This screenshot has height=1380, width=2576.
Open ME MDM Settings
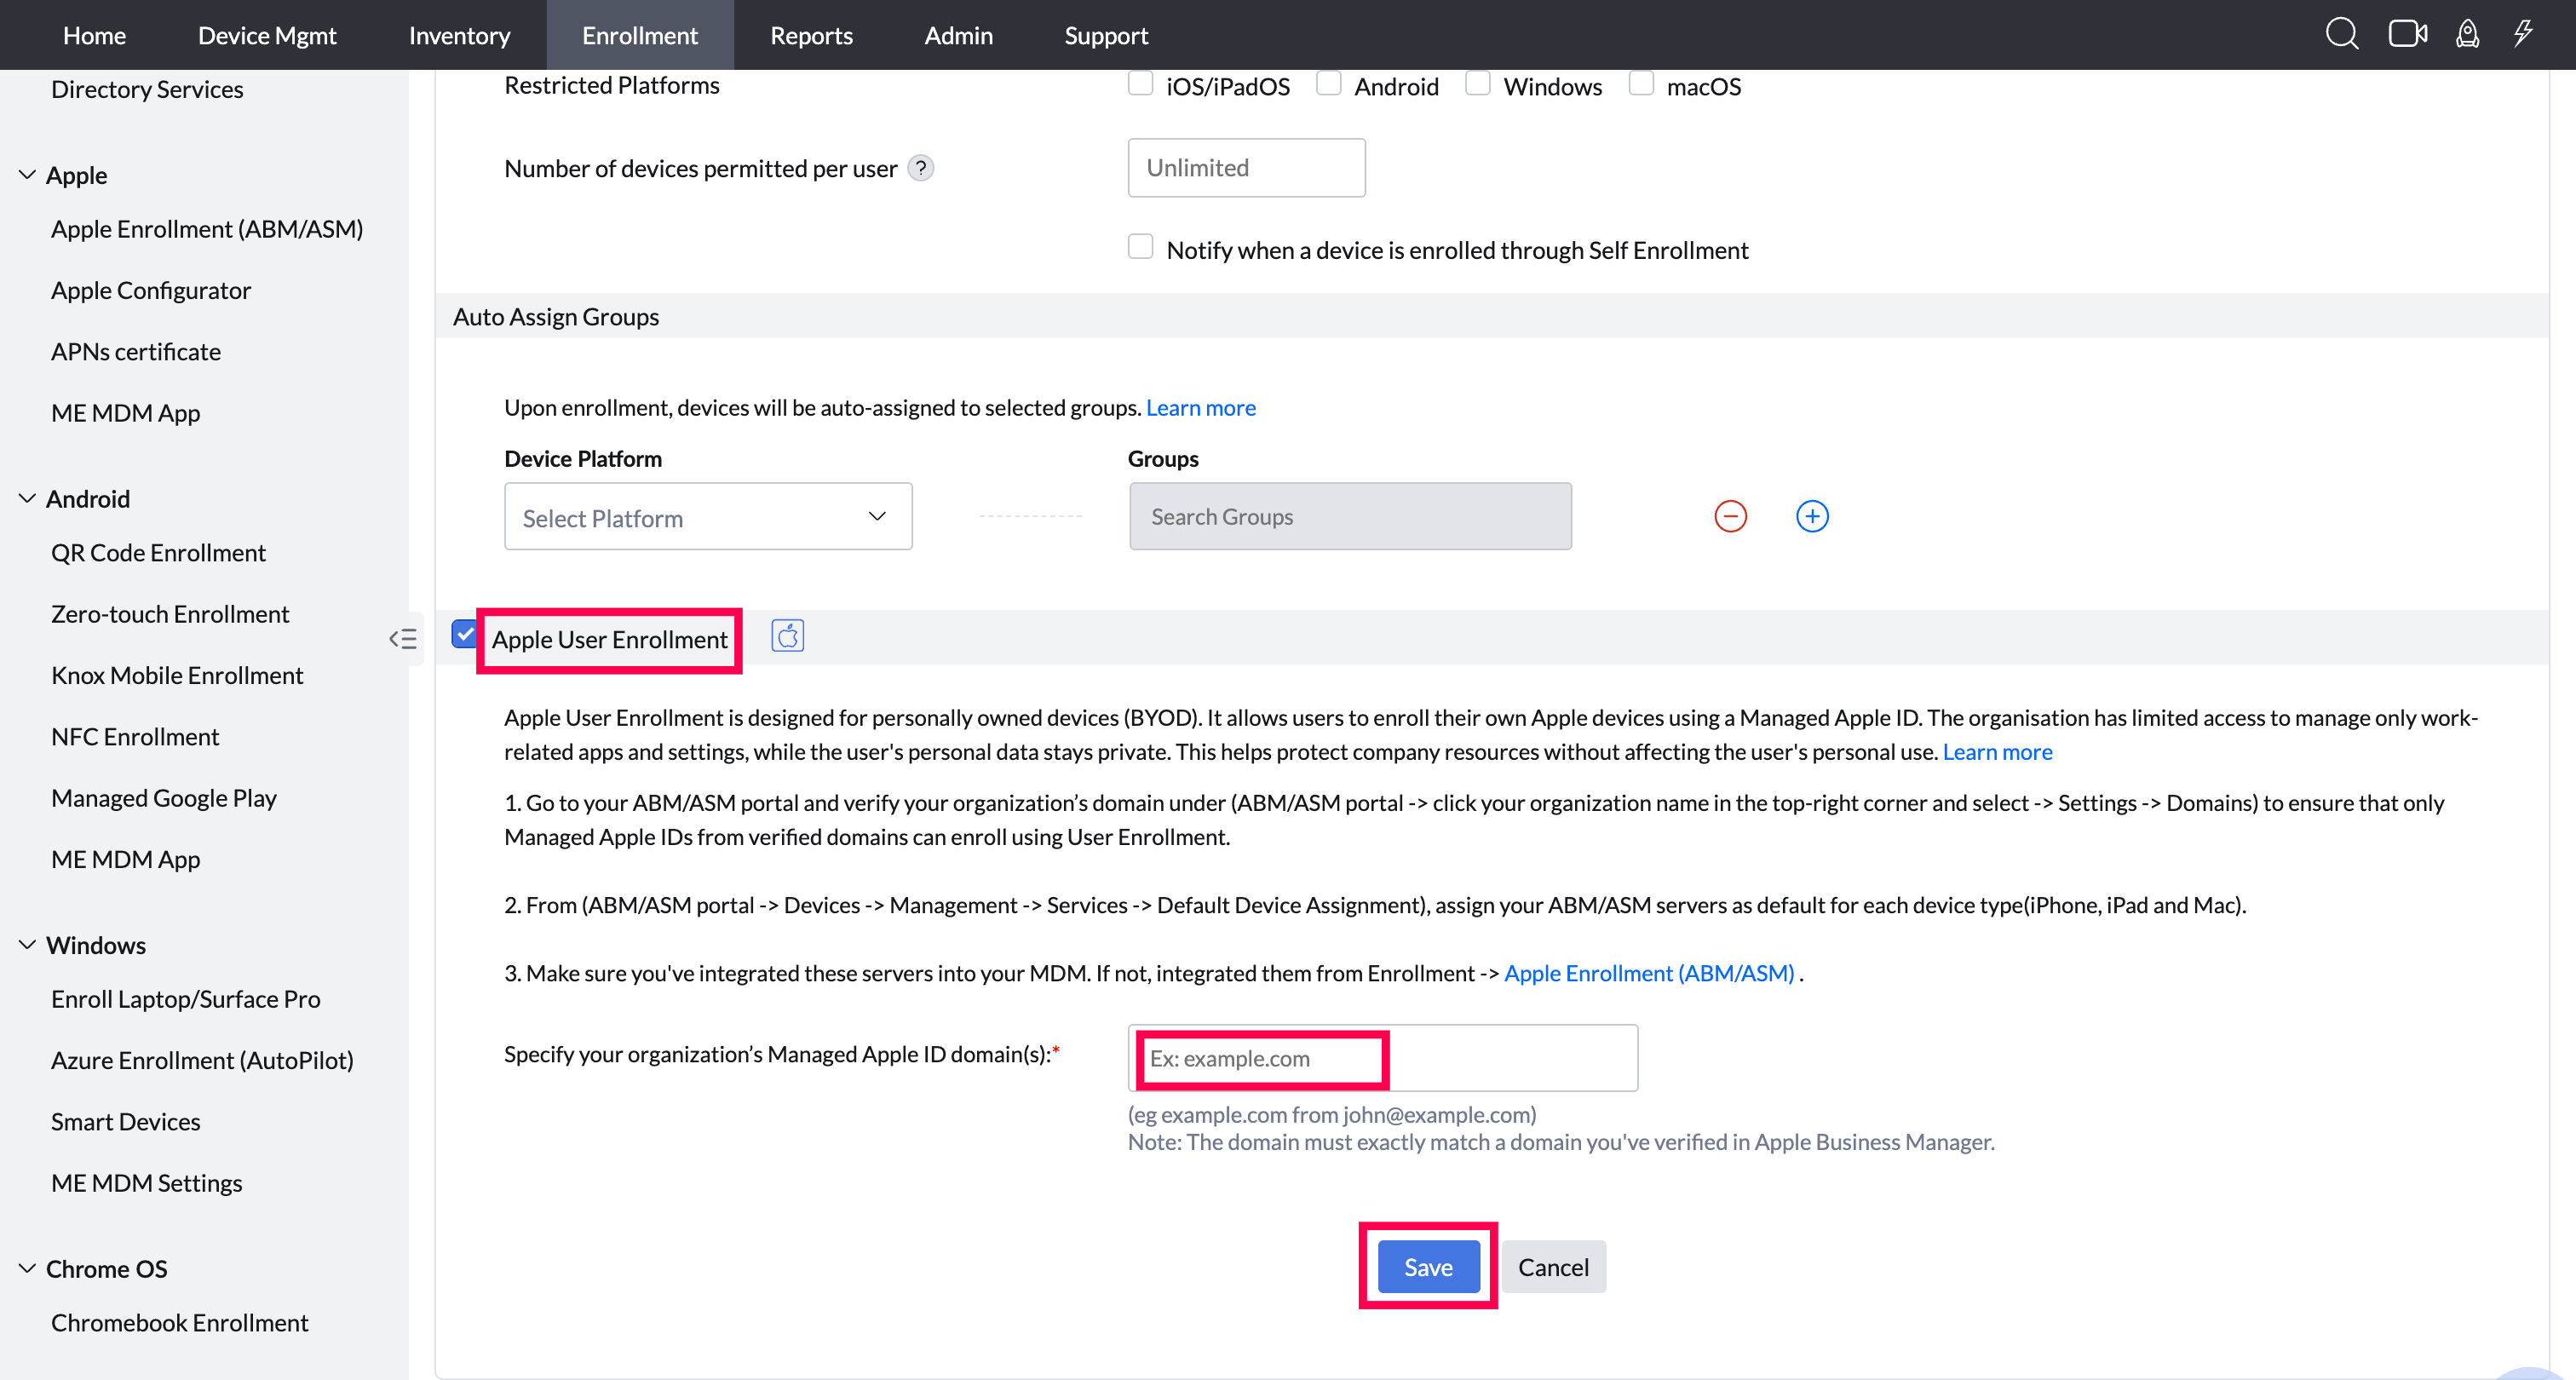coord(147,1183)
